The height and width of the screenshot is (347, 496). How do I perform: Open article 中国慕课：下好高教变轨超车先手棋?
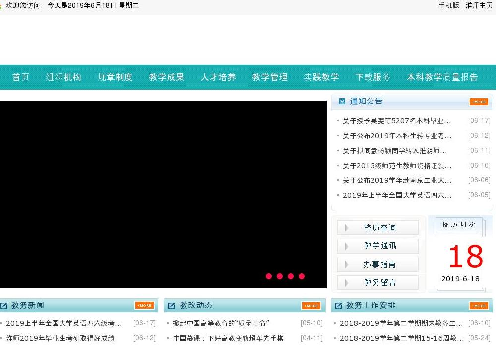pos(228,338)
